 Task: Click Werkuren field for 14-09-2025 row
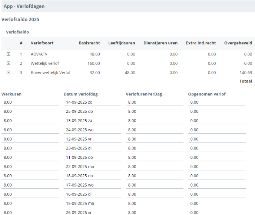tap(30, 102)
